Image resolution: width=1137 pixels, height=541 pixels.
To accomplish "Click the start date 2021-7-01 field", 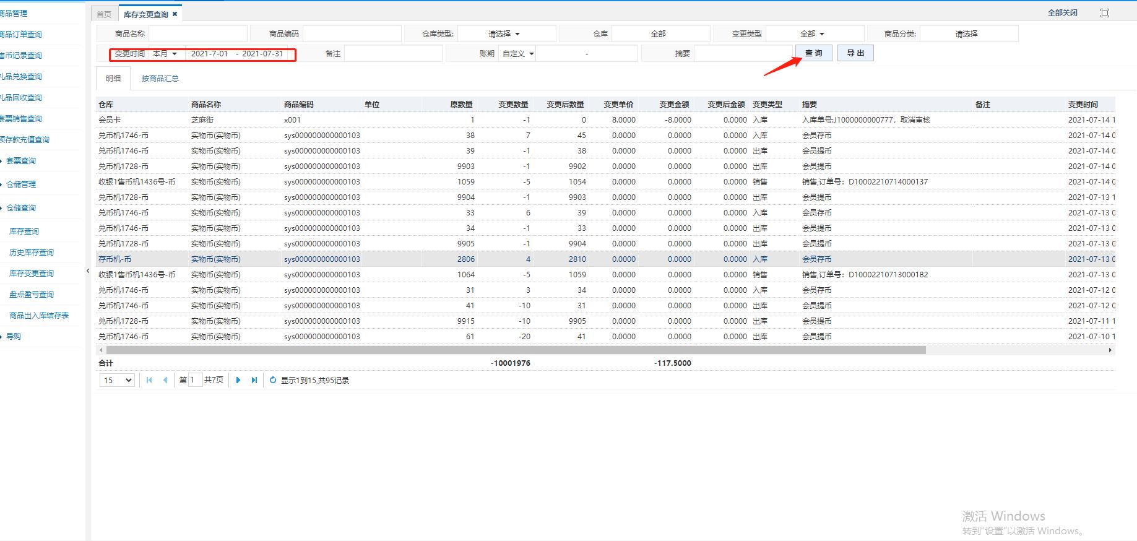I will (x=209, y=54).
